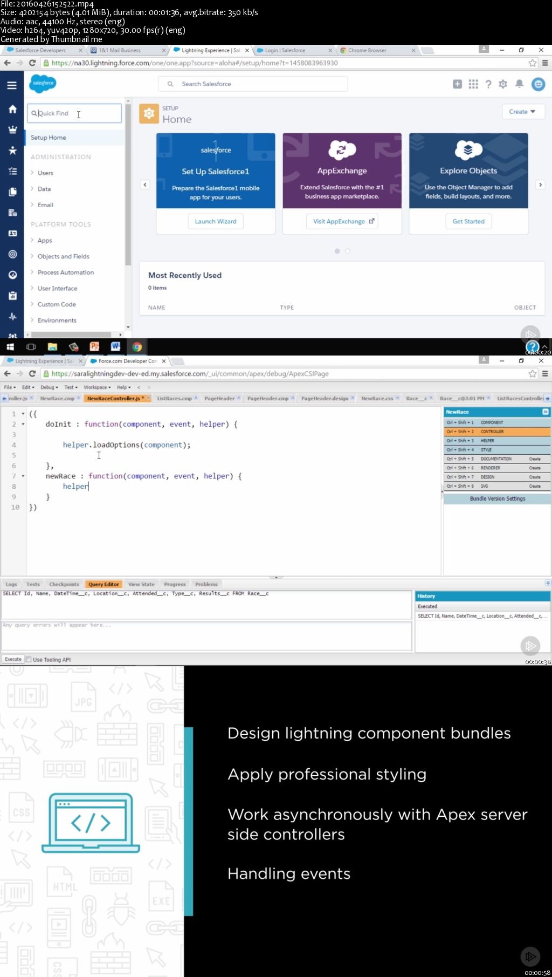Click the Quick Find input field
This screenshot has width=552, height=977.
coord(74,113)
